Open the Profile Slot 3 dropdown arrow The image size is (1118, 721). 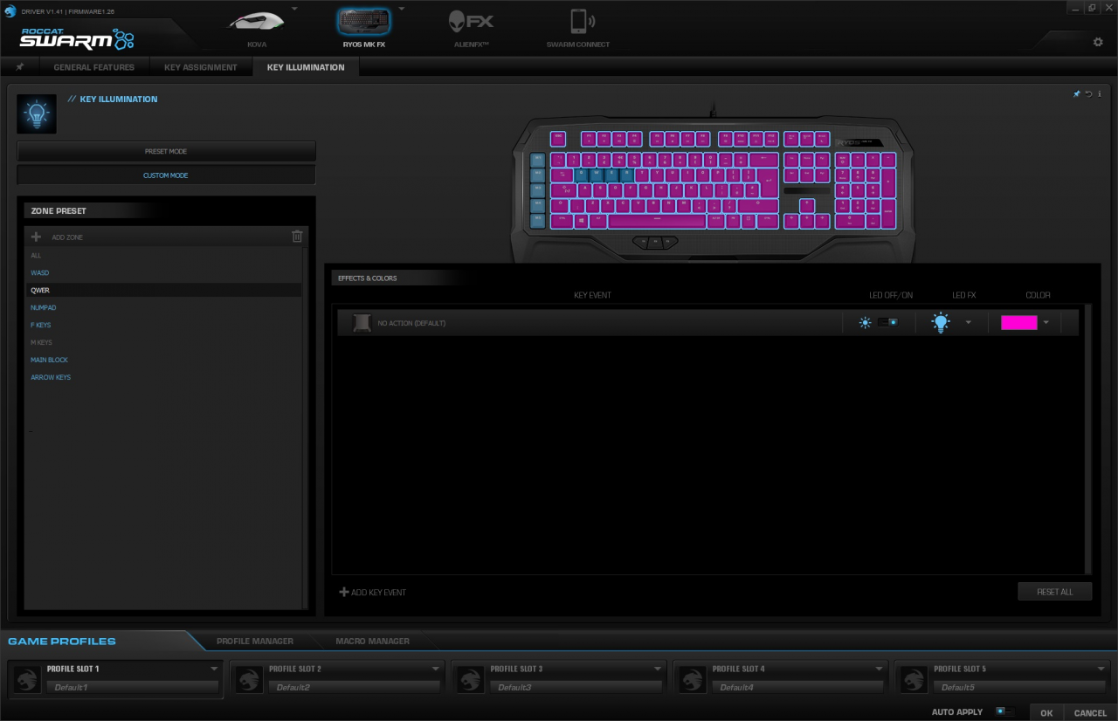coord(658,669)
